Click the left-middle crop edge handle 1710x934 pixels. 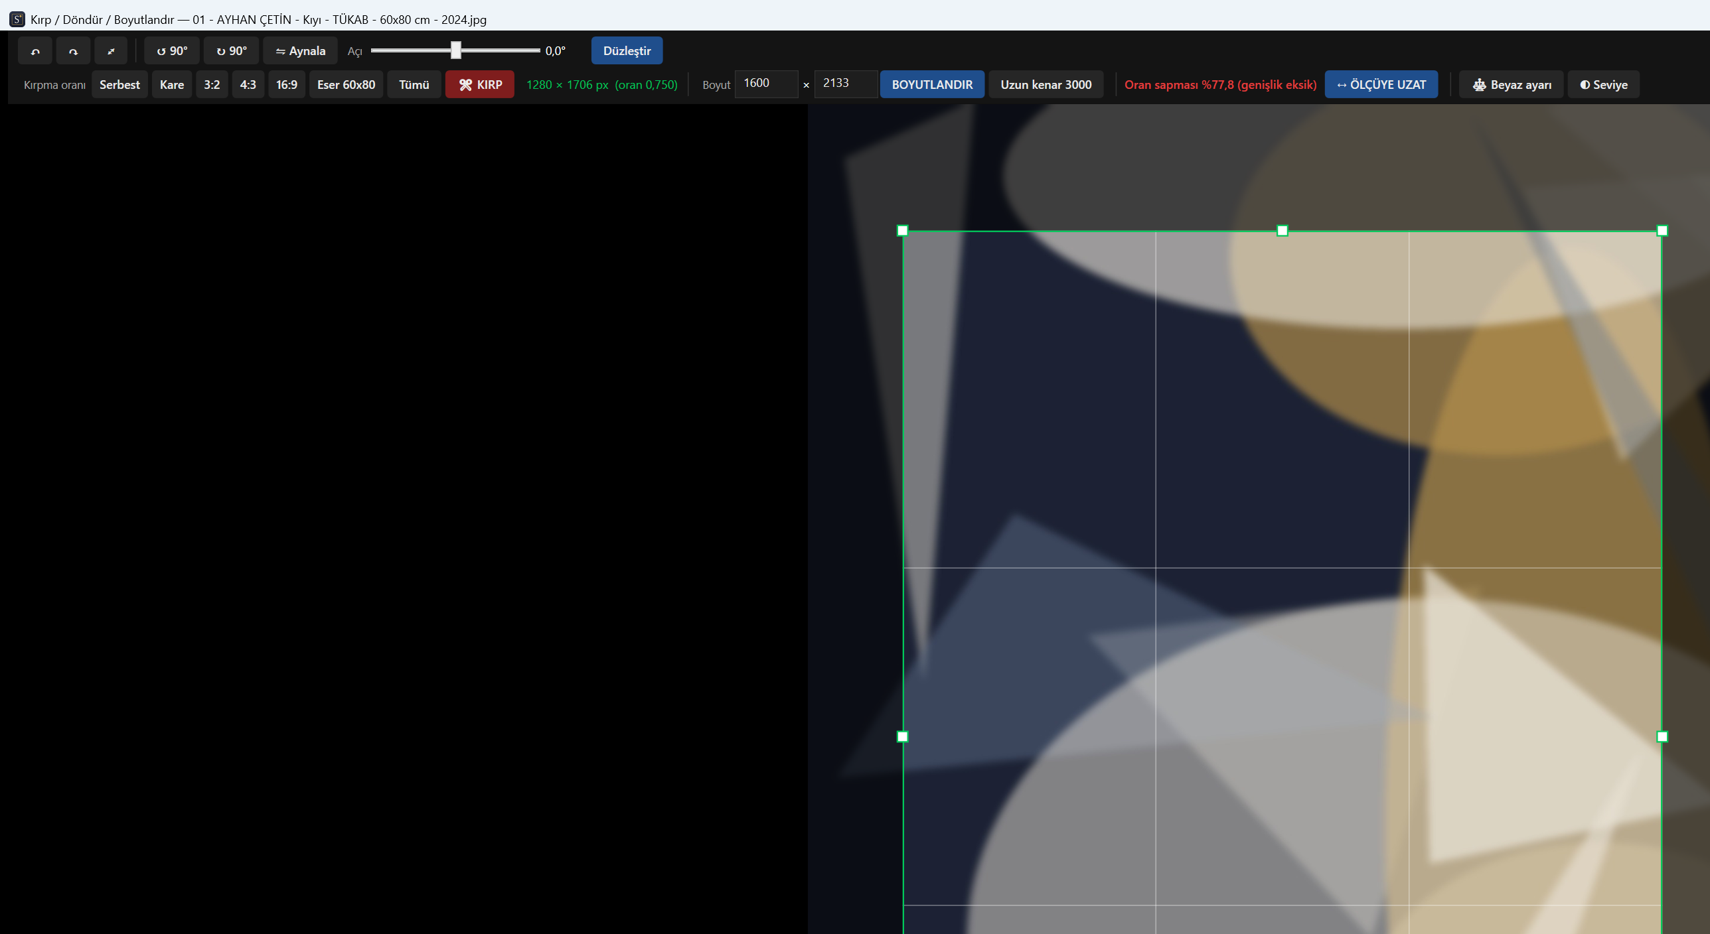click(x=902, y=736)
